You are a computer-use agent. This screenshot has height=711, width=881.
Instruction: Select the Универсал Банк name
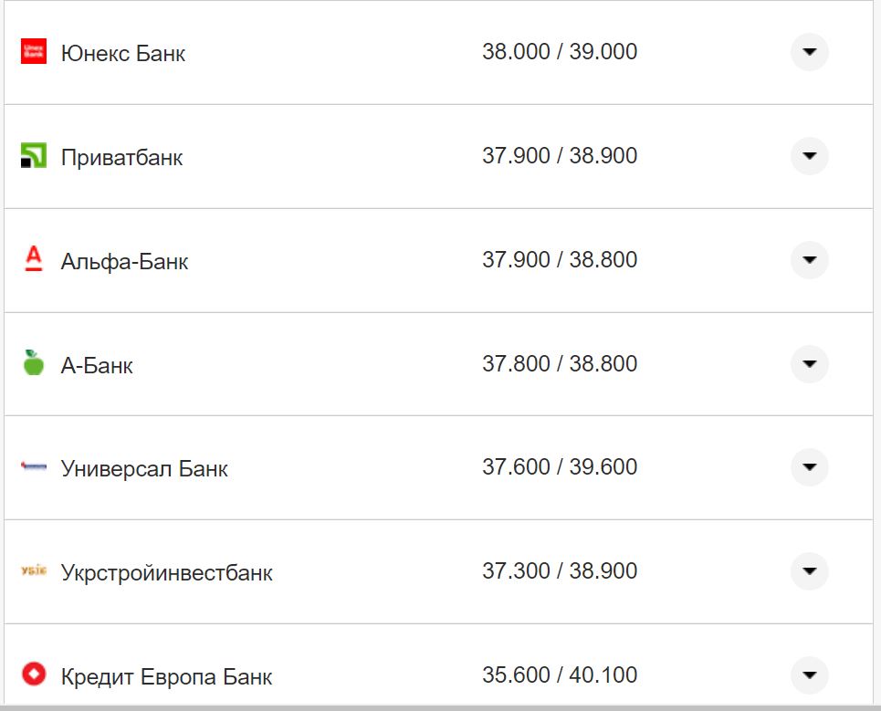(x=144, y=469)
